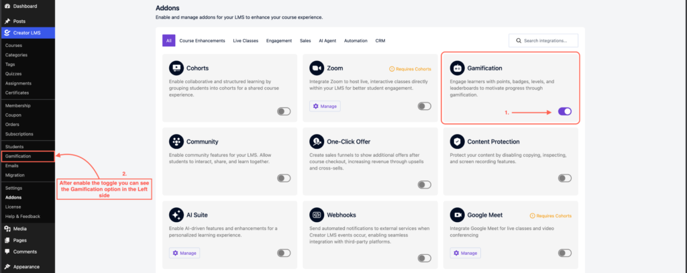
Task: Filter addons by Engagement tab
Action: coord(279,41)
